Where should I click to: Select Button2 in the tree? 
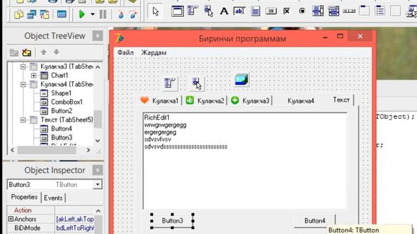(x=61, y=111)
